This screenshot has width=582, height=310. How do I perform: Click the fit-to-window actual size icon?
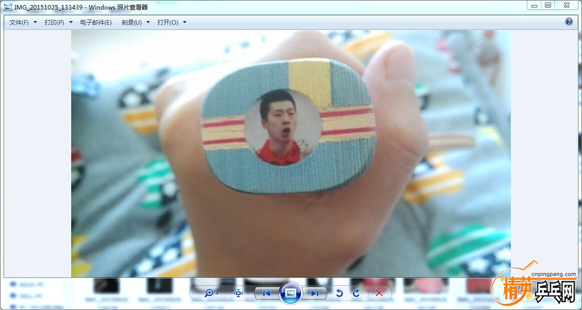click(x=238, y=293)
